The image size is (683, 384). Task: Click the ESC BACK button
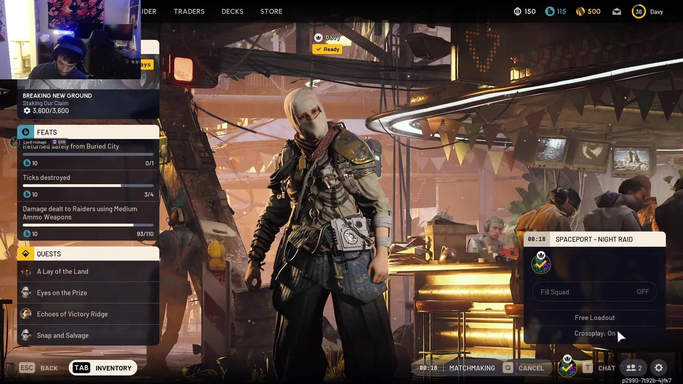click(38, 368)
